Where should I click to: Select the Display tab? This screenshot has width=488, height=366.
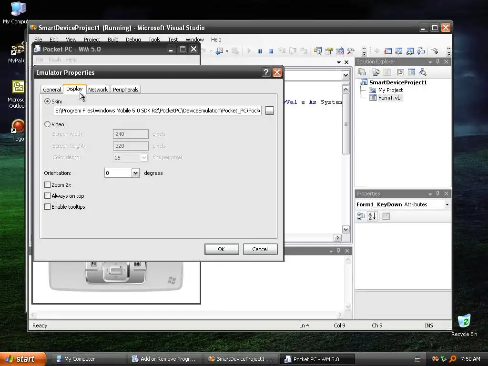click(74, 89)
